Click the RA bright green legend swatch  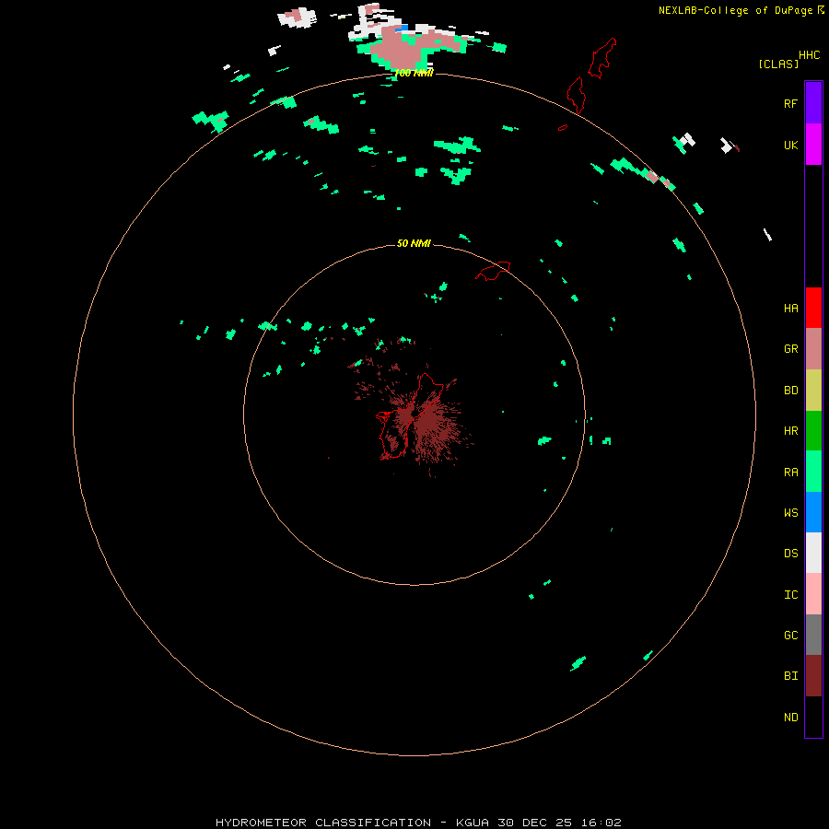813,472
